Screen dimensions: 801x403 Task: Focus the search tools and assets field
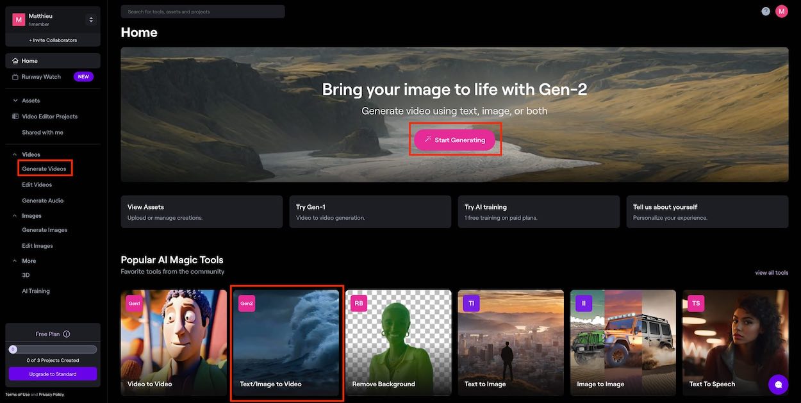pos(202,12)
